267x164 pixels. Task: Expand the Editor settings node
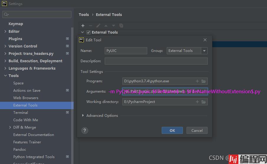5,31
